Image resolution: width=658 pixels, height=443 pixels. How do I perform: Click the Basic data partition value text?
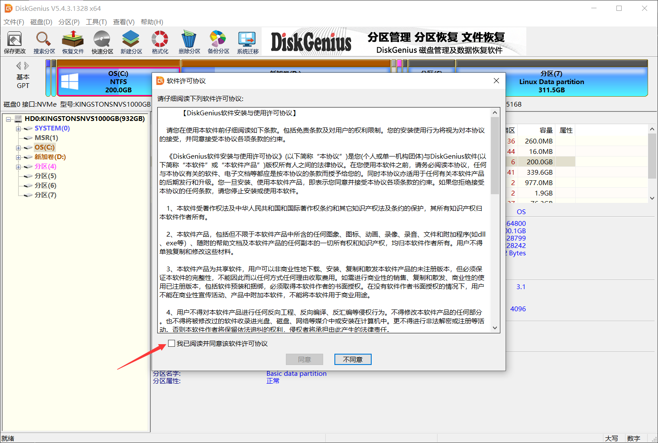pos(296,374)
